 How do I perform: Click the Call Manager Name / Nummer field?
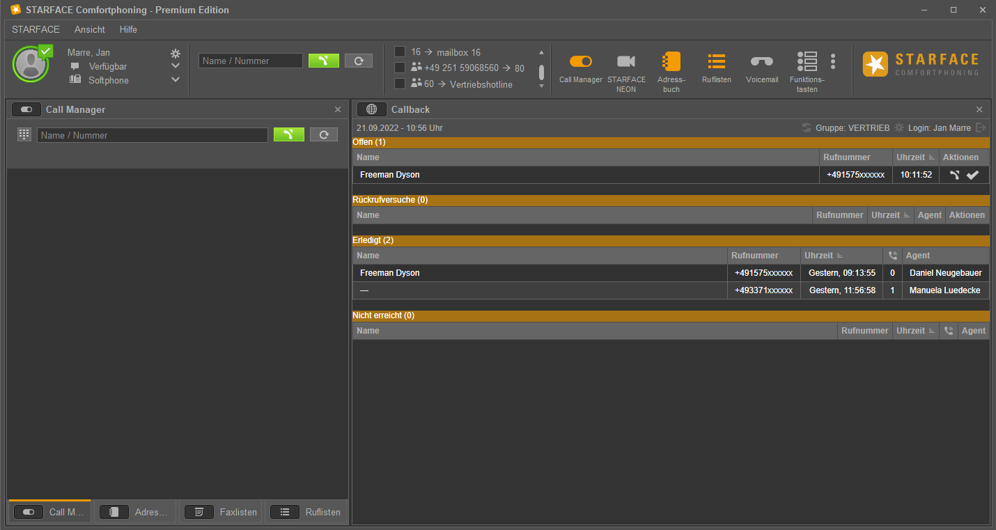tap(152, 135)
